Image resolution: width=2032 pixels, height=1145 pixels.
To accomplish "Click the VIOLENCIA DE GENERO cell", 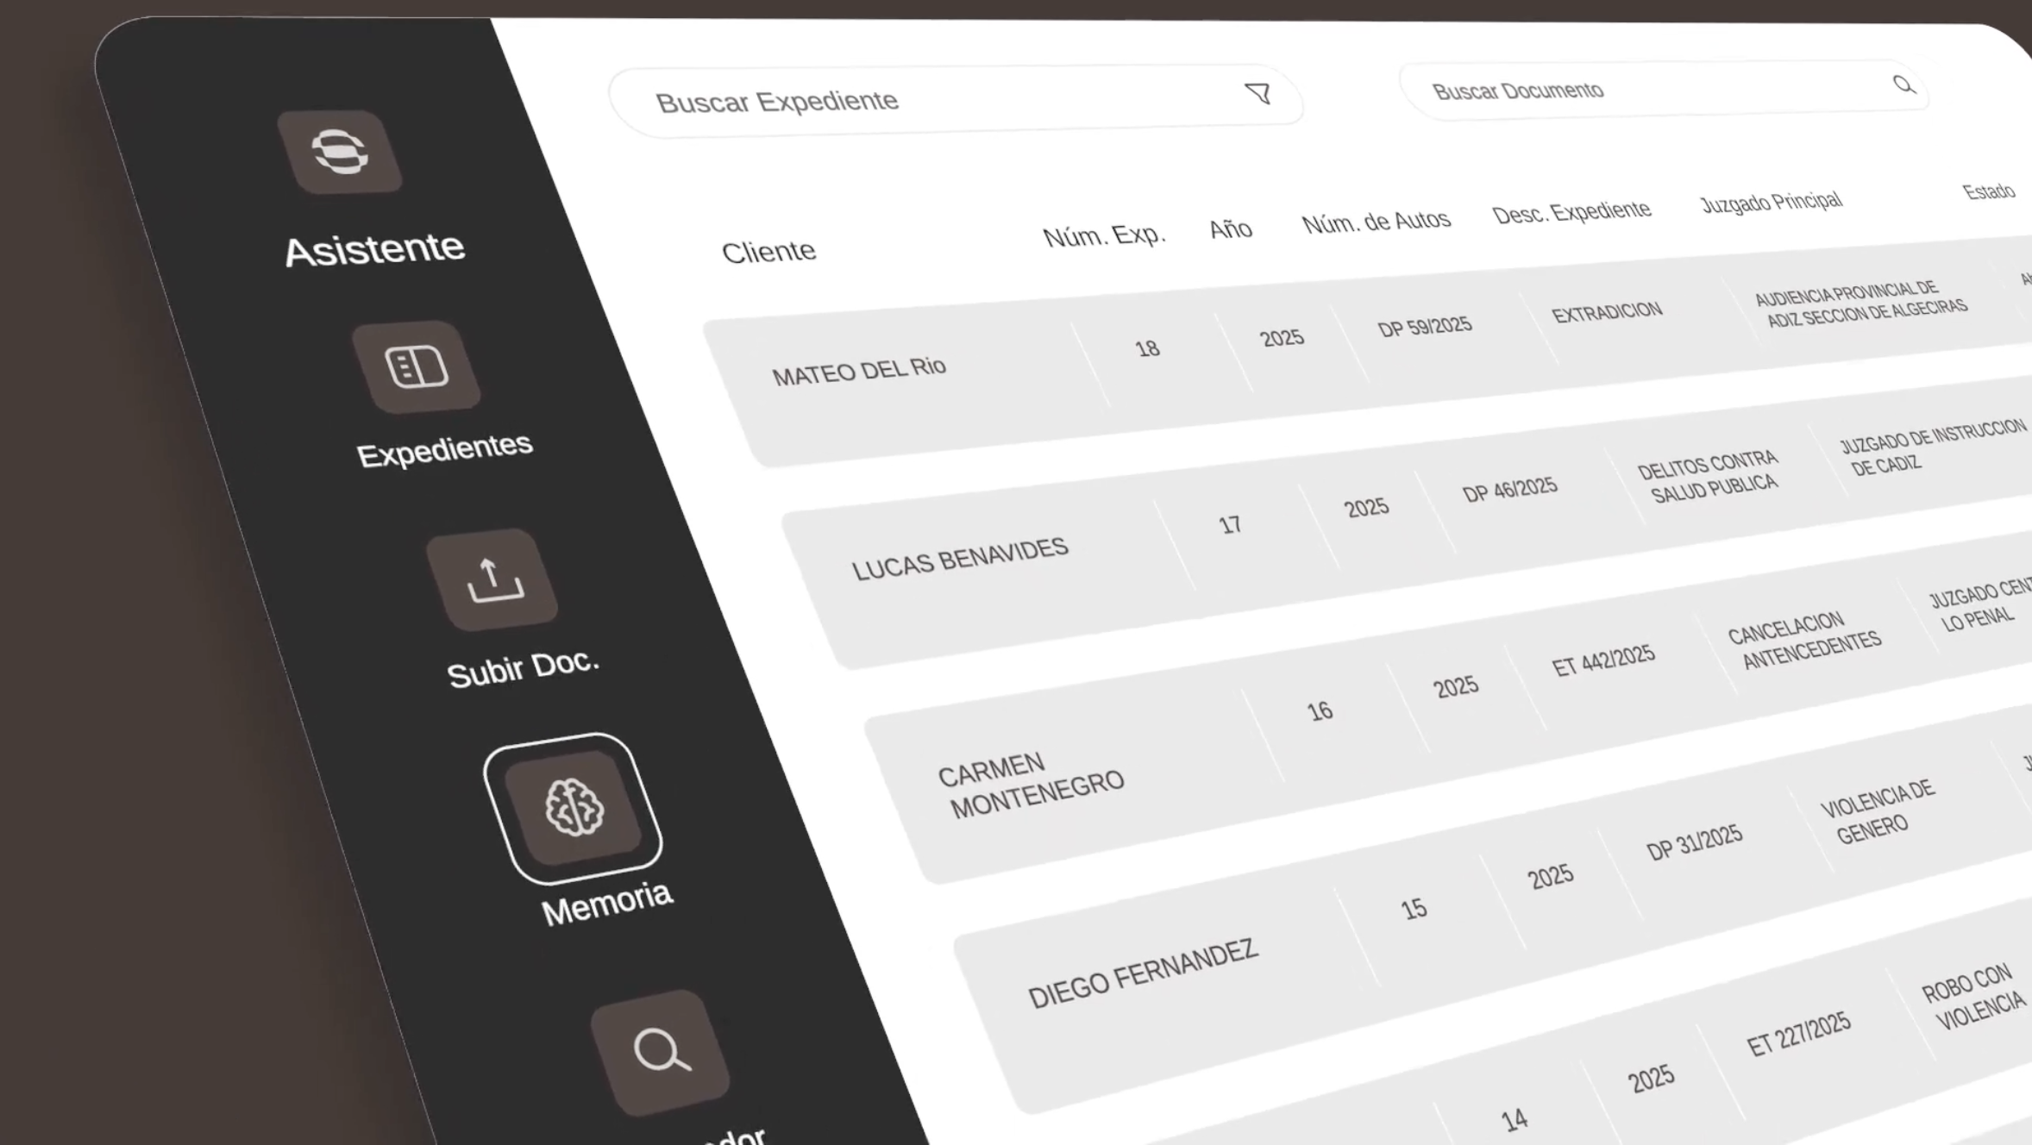I will click(x=1877, y=813).
